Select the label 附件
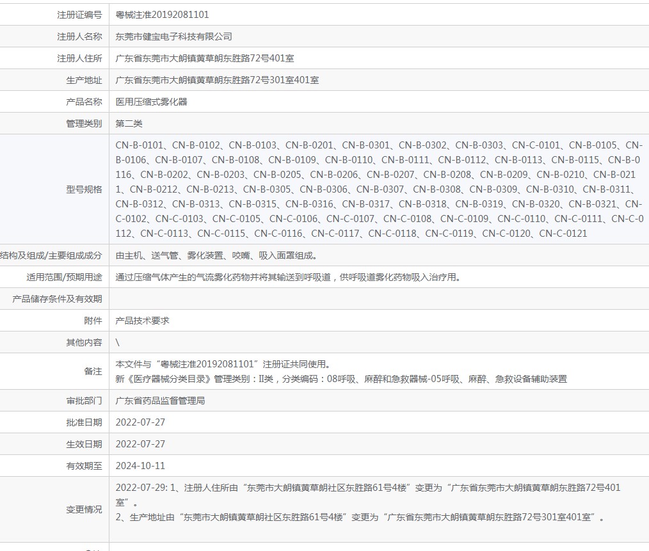Screen dimensions: 649x551 click(x=93, y=321)
